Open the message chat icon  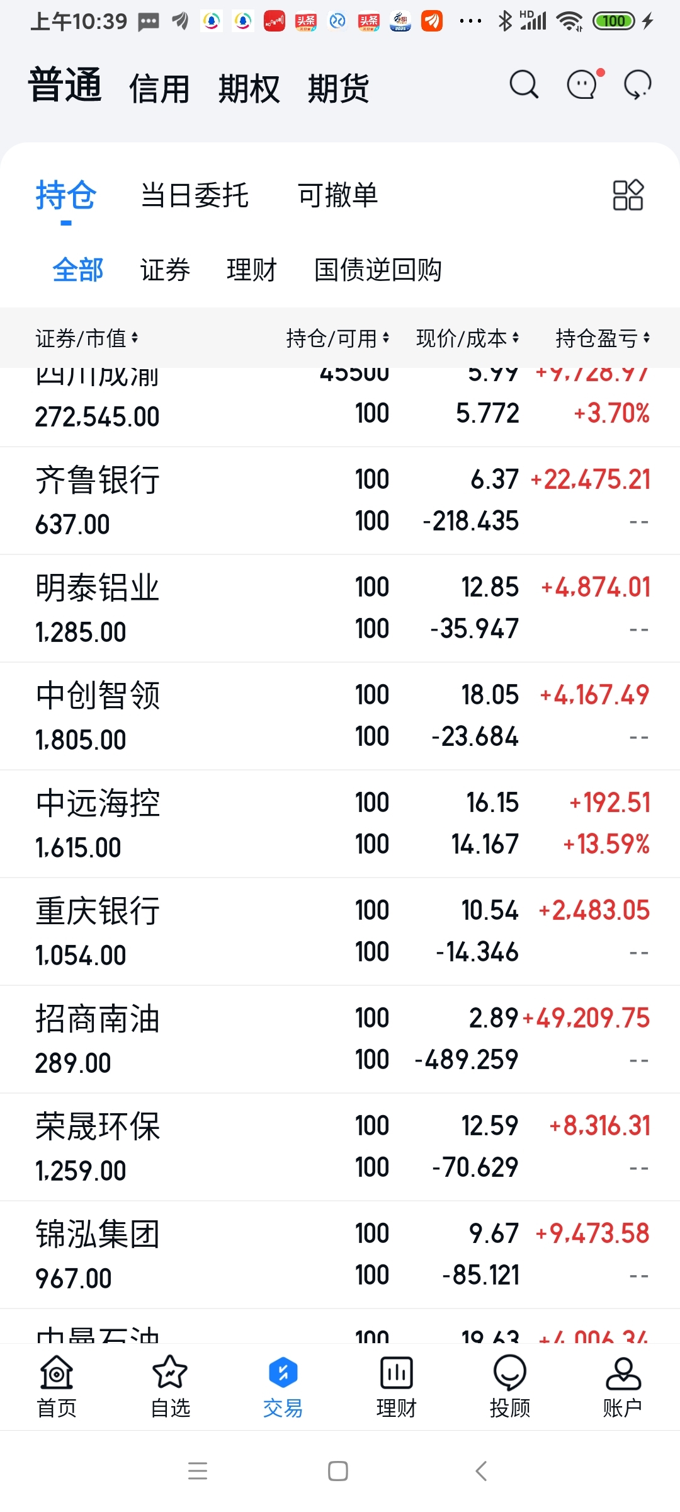point(584,84)
